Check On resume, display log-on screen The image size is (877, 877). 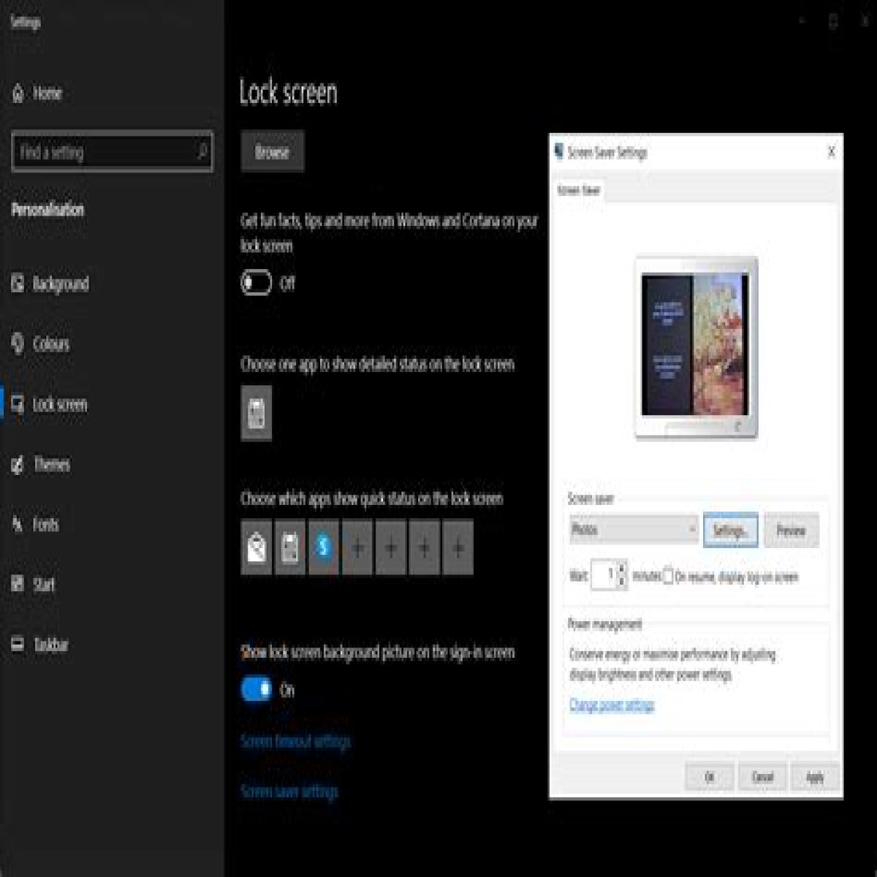(x=668, y=577)
